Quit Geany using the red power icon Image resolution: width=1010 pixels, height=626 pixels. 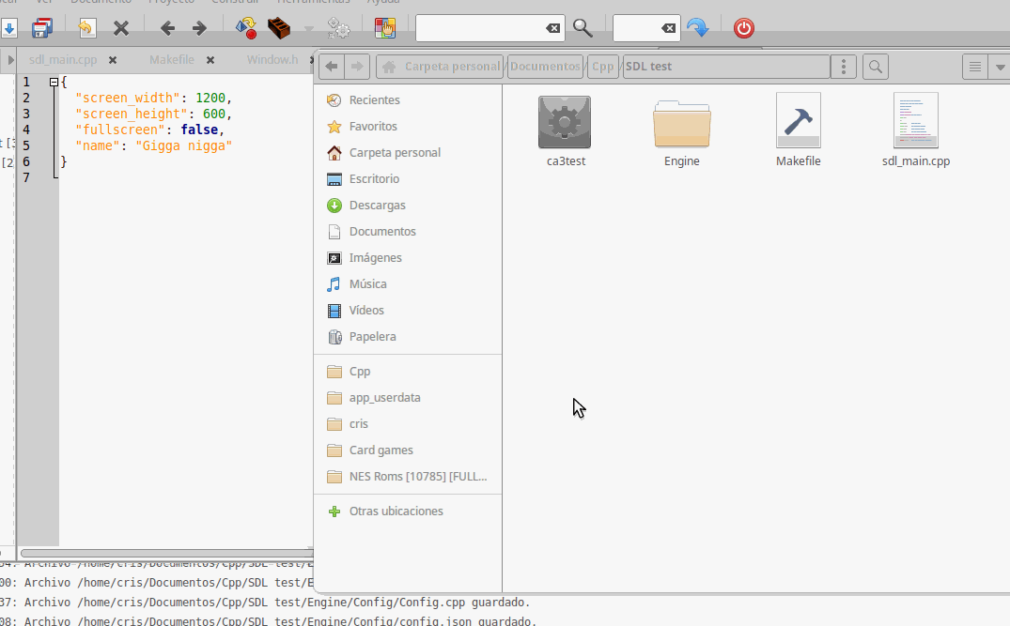coord(744,28)
